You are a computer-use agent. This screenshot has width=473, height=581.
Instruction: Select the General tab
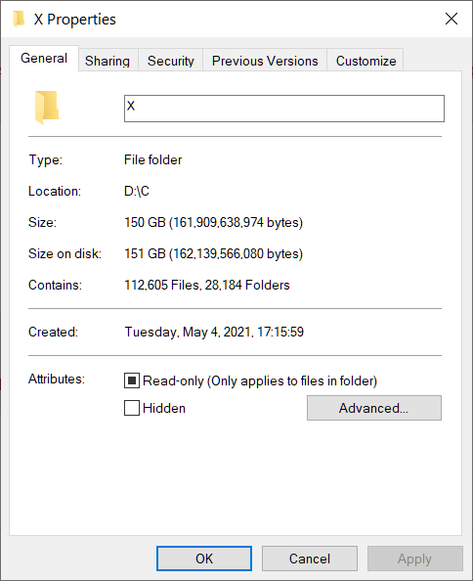pyautogui.click(x=44, y=58)
